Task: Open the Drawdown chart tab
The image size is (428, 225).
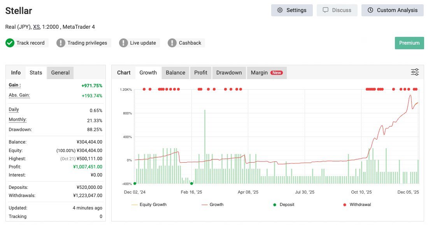Action: (229, 73)
